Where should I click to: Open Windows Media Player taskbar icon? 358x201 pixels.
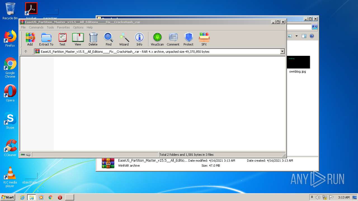(41, 197)
